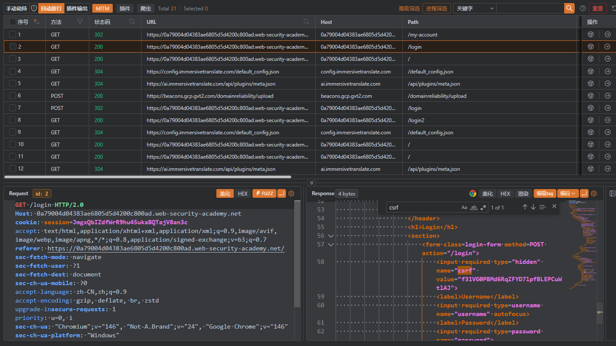Check the checkbox for row 4
The width and height of the screenshot is (616, 346).
click(x=13, y=71)
